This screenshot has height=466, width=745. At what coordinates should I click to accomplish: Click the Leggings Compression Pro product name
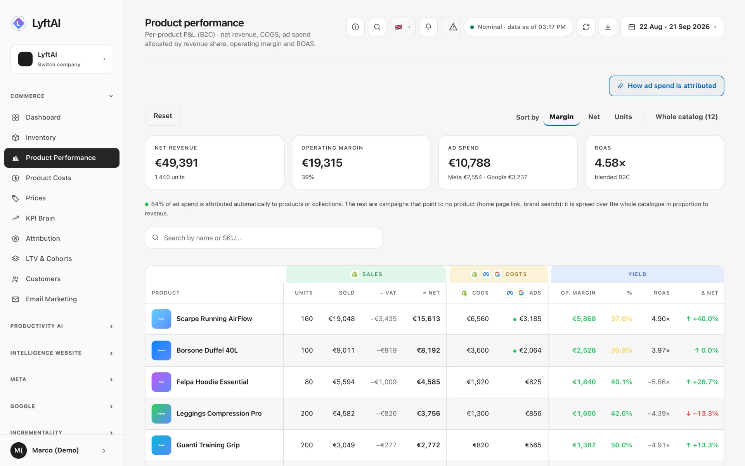click(219, 414)
